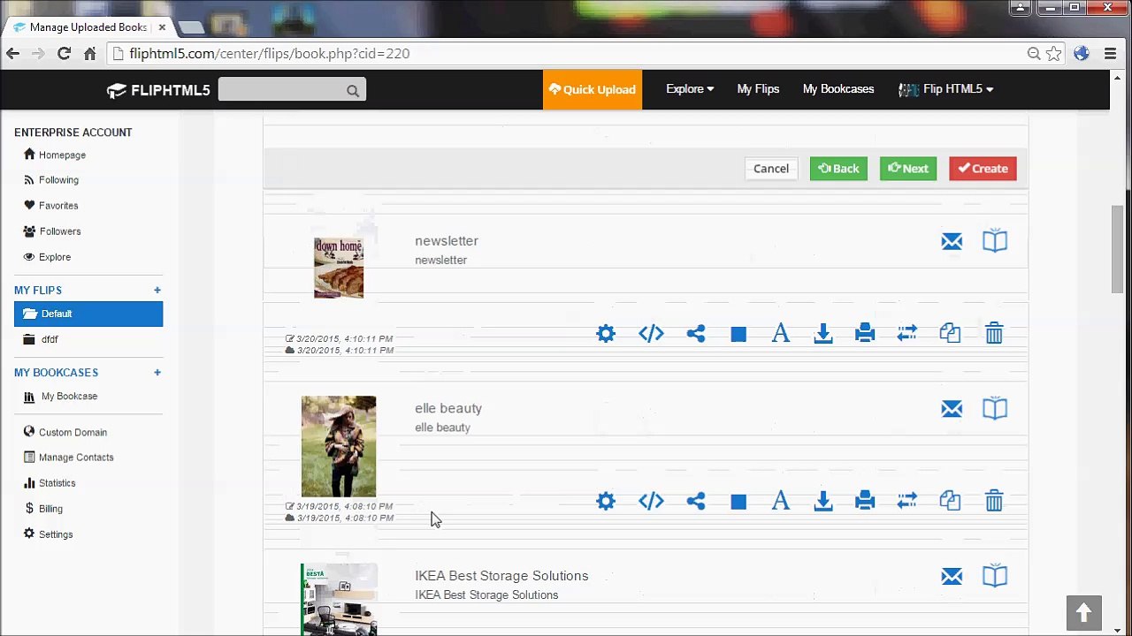This screenshot has height=636, width=1132.
Task: Open the newsletter cover thumbnail
Action: click(339, 268)
